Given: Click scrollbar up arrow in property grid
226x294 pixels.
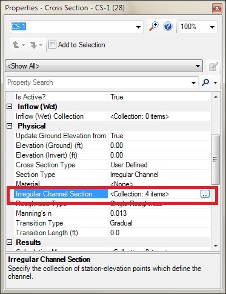Looking at the screenshot, I should click(216, 97).
